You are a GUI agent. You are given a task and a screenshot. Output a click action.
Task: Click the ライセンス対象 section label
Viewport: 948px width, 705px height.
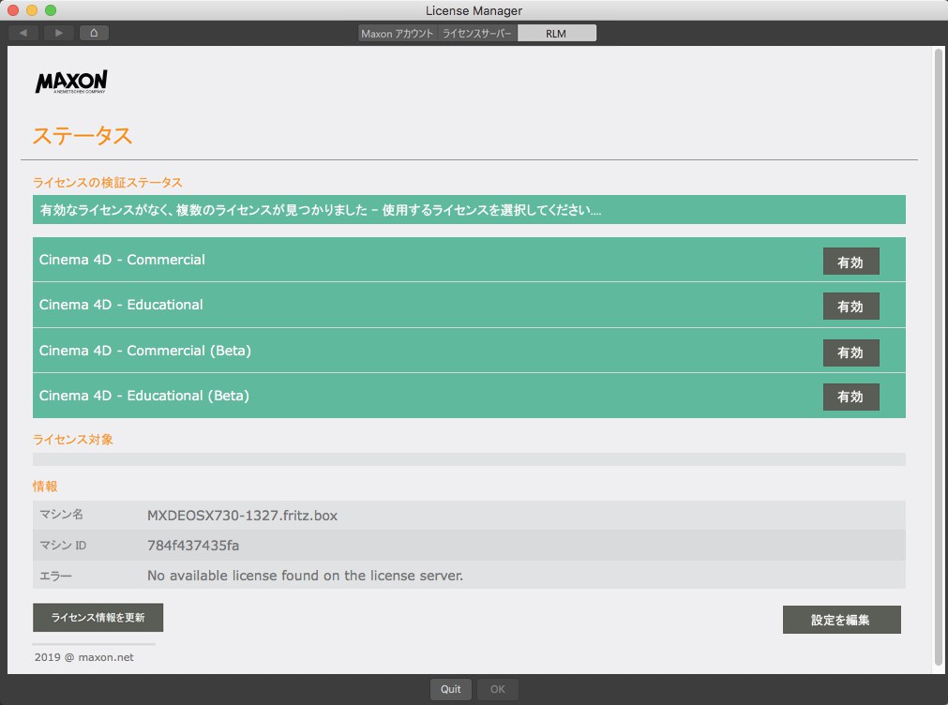point(73,440)
